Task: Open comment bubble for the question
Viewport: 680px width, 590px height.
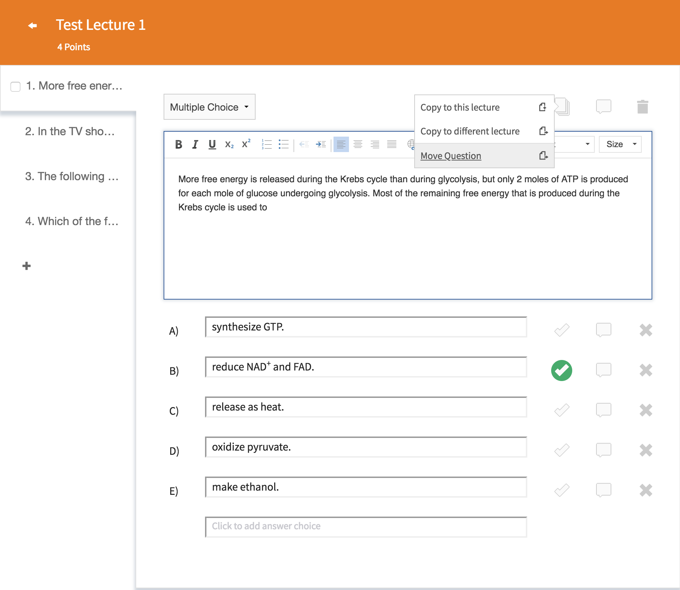Action: (603, 106)
